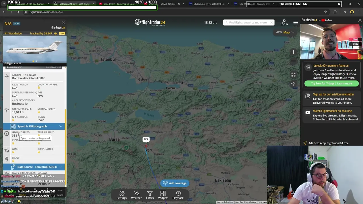Click the flight panel vertical scrollbar
This screenshot has width=363, height=204.
pyautogui.click(x=66, y=147)
